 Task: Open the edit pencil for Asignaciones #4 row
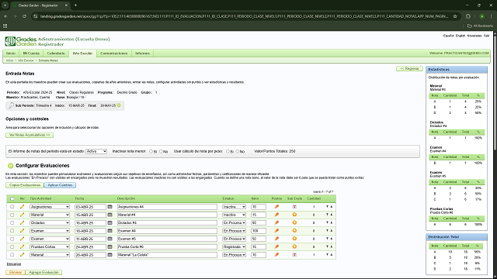(23, 207)
